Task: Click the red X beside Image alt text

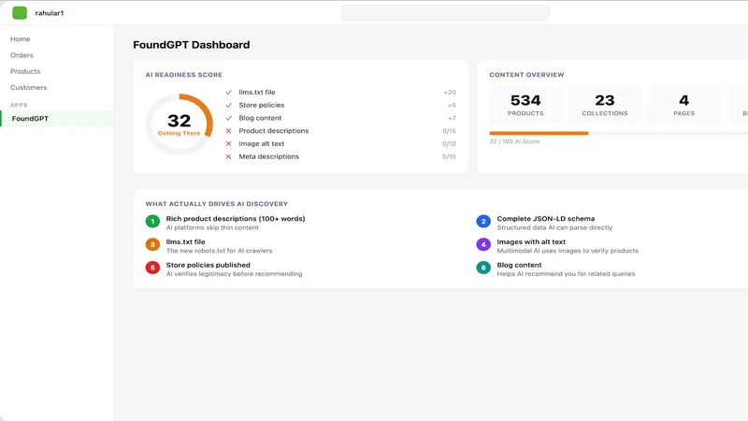Action: coord(228,144)
